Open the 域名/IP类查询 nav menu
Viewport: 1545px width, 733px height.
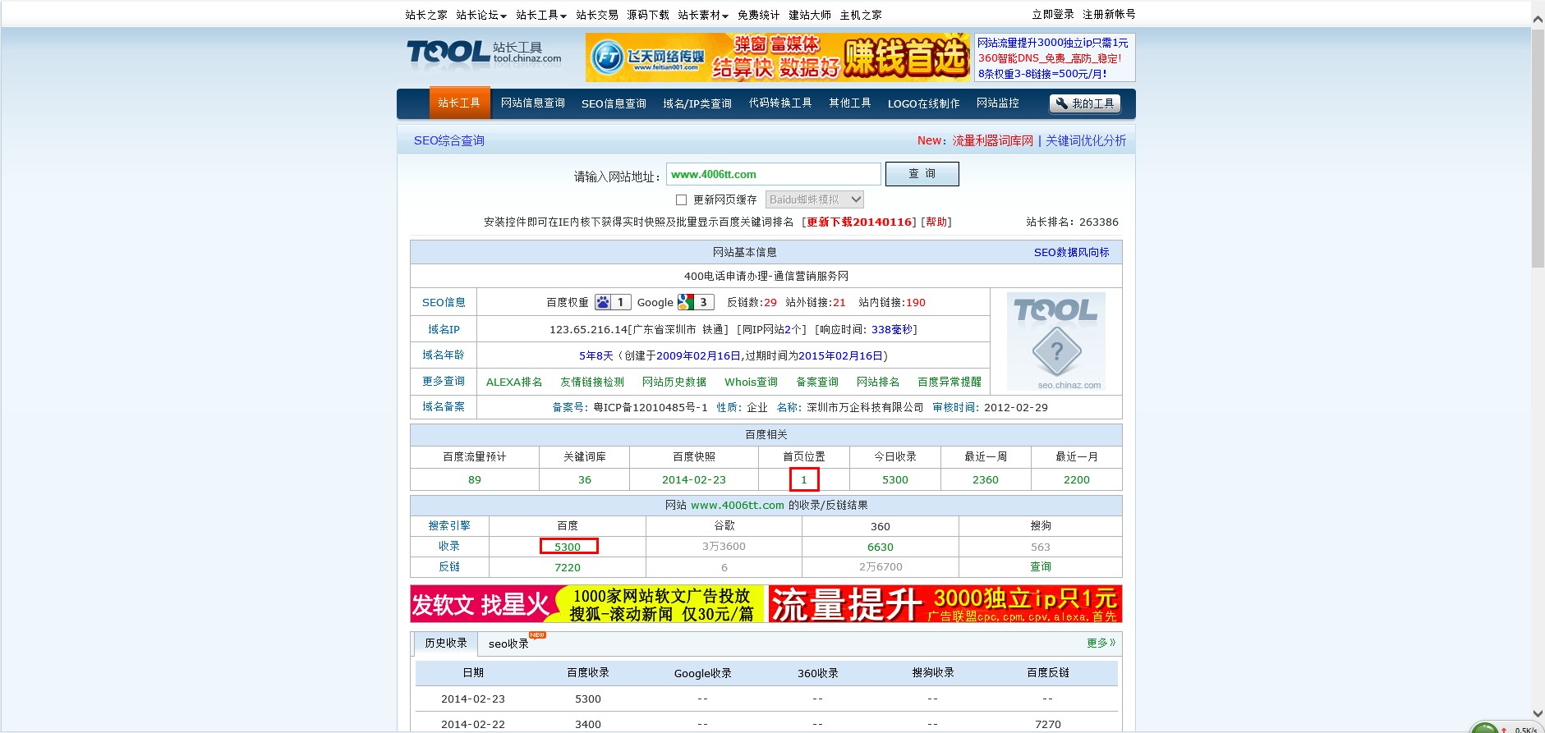(697, 103)
